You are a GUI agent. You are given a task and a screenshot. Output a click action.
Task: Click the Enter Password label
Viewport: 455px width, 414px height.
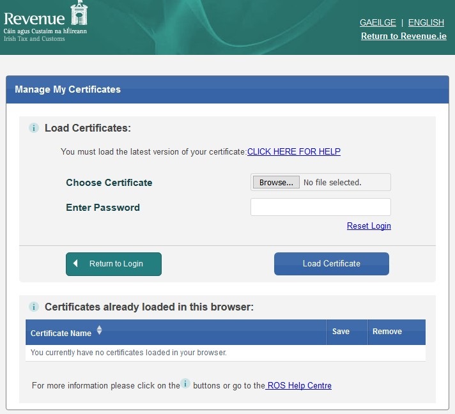(x=103, y=208)
